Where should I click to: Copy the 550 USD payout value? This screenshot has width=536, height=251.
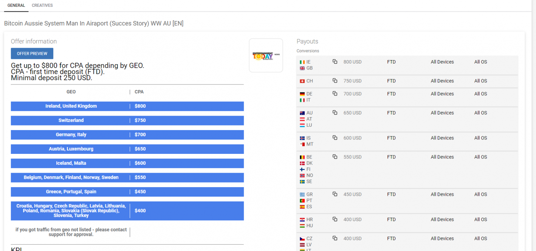(x=335, y=156)
